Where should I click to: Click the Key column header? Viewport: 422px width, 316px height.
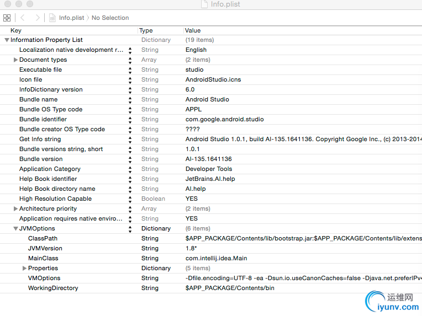tap(16, 30)
